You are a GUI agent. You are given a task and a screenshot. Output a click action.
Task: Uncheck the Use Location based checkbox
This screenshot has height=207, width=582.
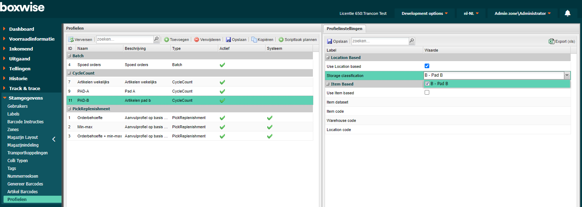point(427,66)
